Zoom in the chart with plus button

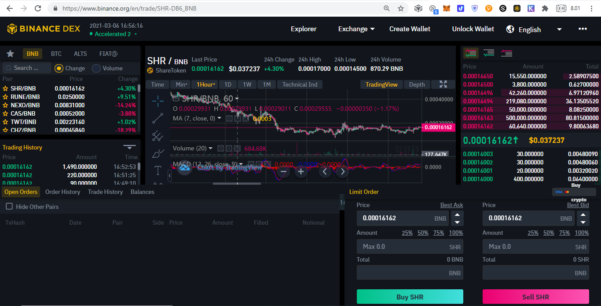301,171
